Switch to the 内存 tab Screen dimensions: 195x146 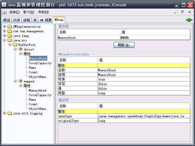tap(17, 20)
